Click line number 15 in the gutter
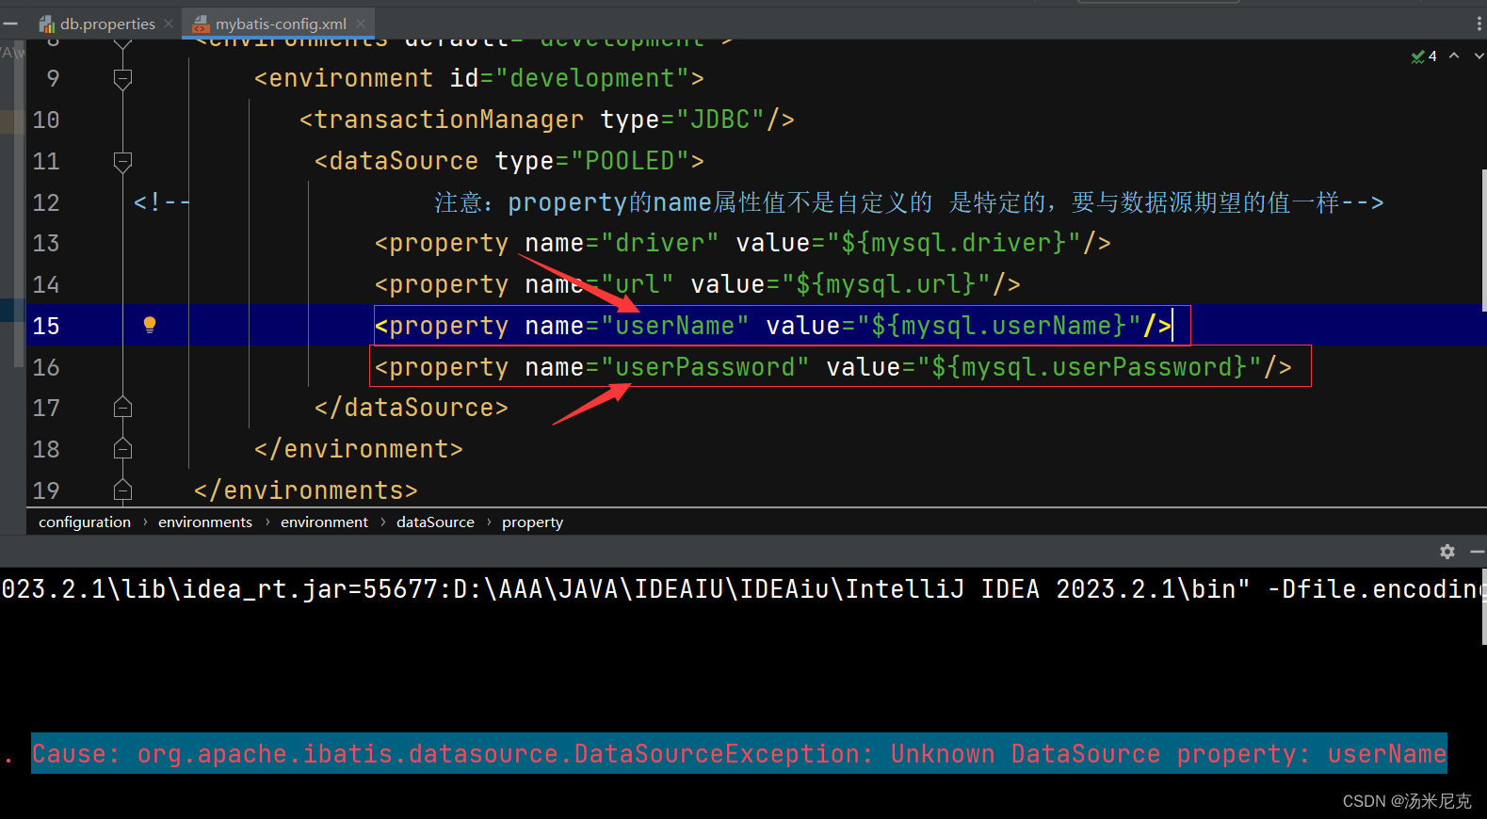Screen dimensions: 1487x819 point(46,326)
